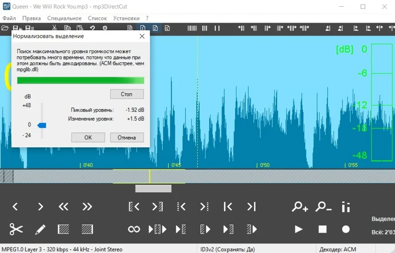Click the pencil edit button
This screenshot has height=253, width=395.
[40, 229]
